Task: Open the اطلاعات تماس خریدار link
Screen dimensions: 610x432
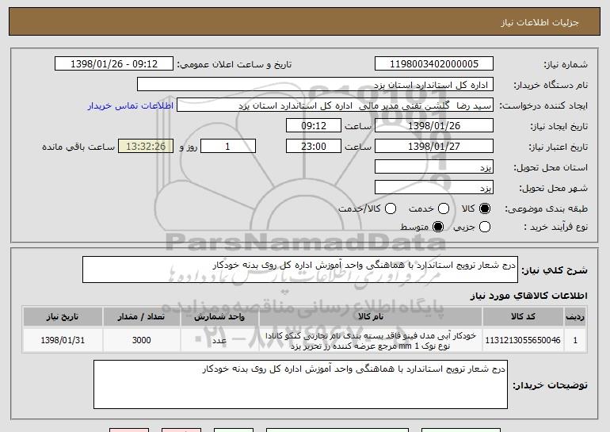Action: [x=131, y=105]
